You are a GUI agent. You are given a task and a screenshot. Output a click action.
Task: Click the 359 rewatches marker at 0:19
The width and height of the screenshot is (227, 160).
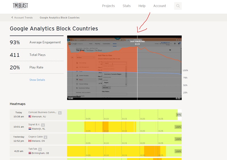click(137, 43)
